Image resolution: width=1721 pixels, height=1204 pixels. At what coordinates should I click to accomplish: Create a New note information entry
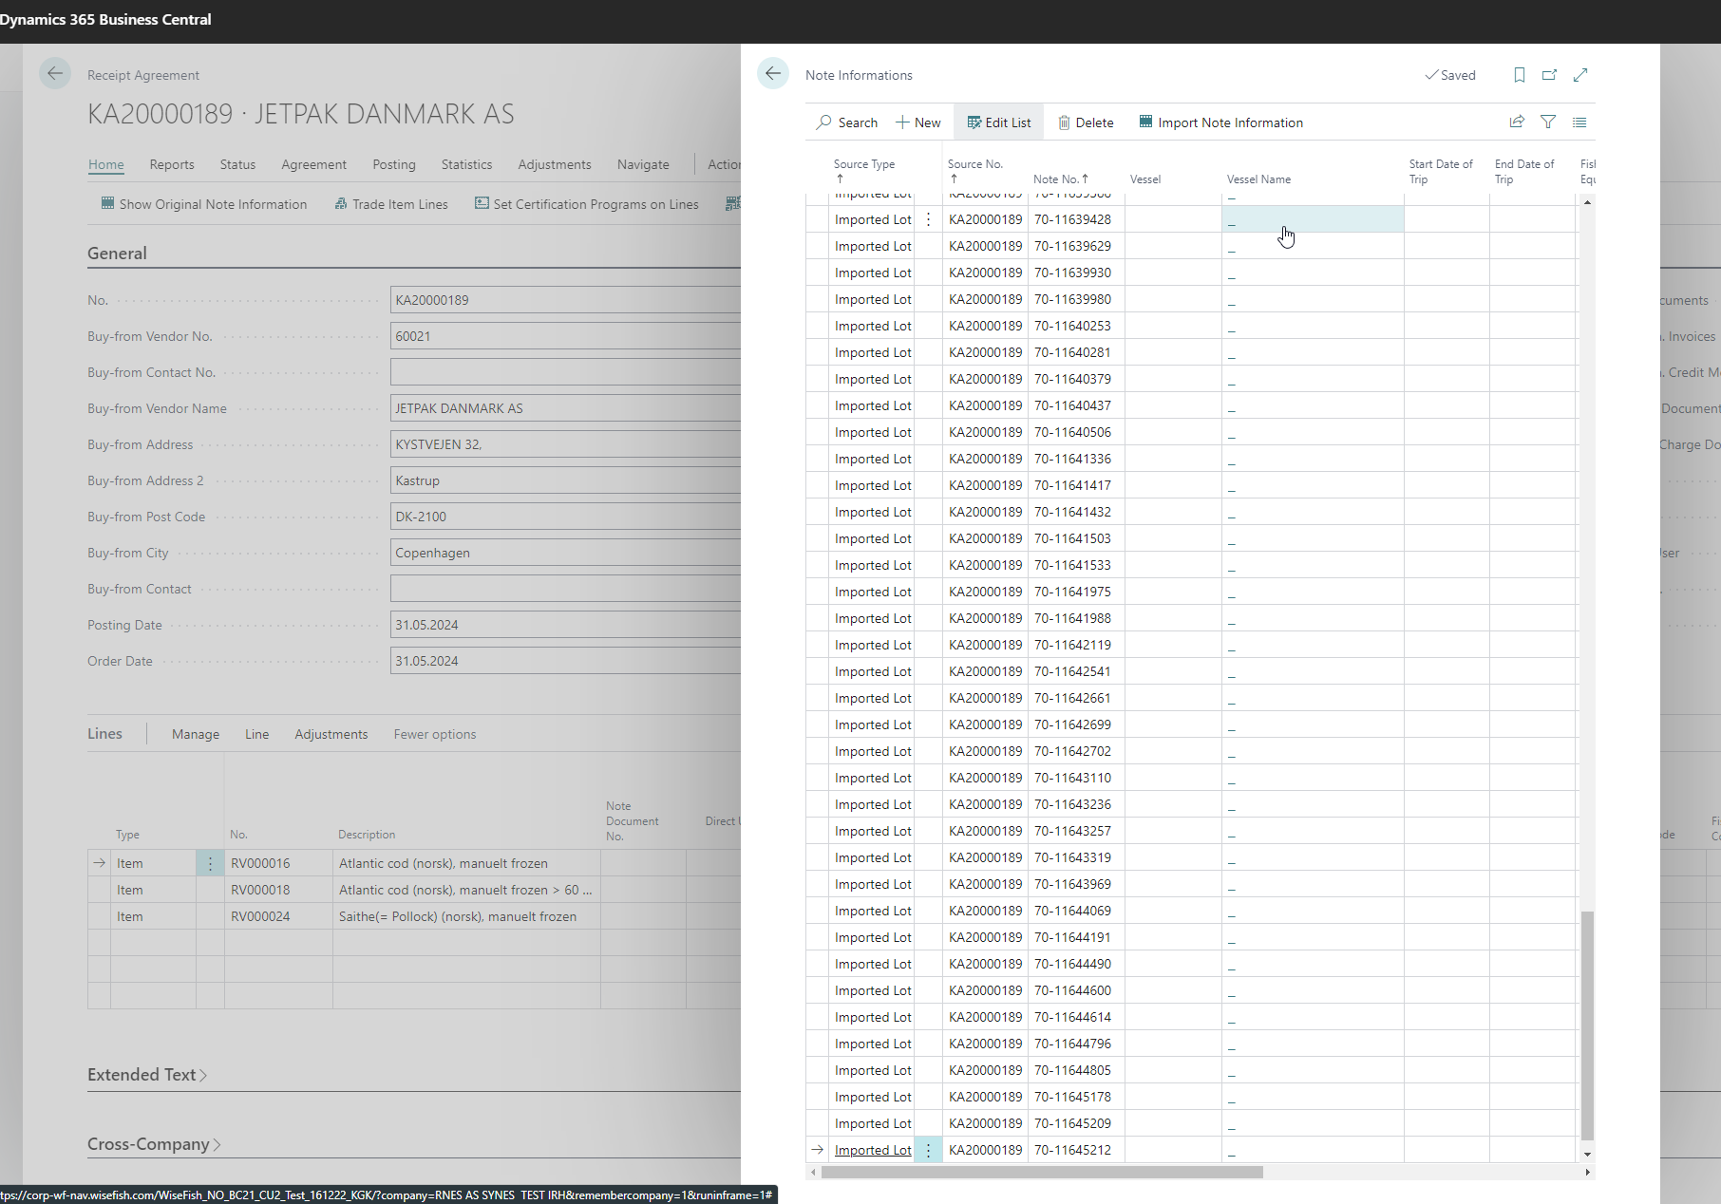pos(917,122)
